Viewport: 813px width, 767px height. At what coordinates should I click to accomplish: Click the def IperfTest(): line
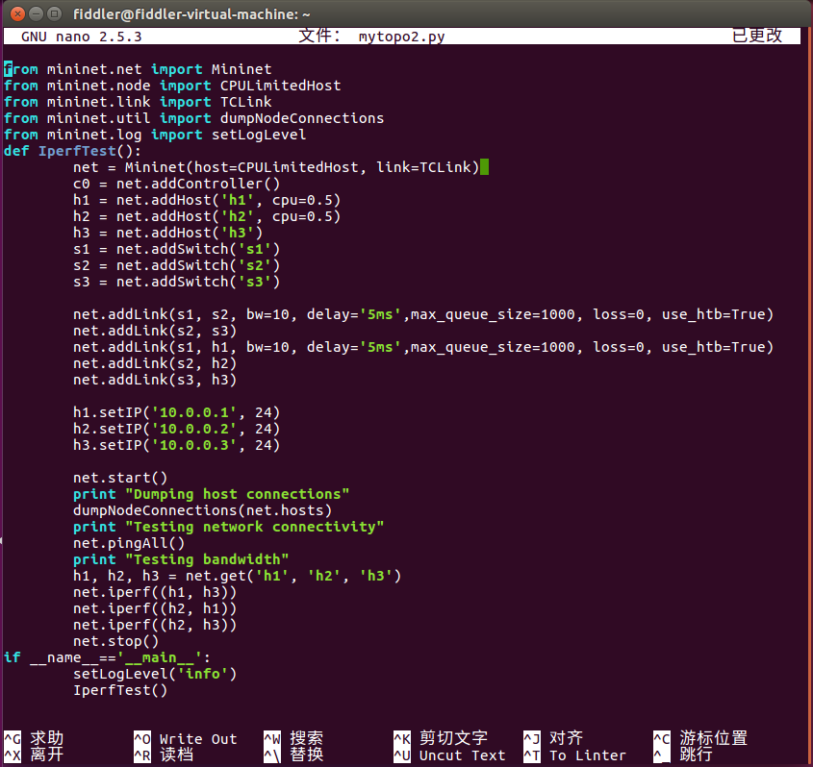[72, 151]
